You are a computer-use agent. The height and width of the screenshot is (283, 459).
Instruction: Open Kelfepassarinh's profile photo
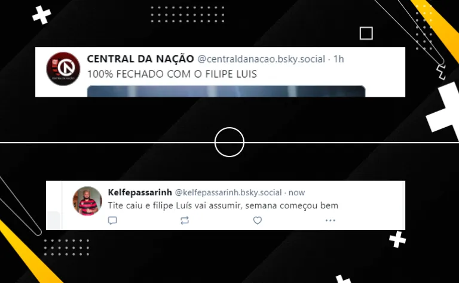tap(87, 201)
